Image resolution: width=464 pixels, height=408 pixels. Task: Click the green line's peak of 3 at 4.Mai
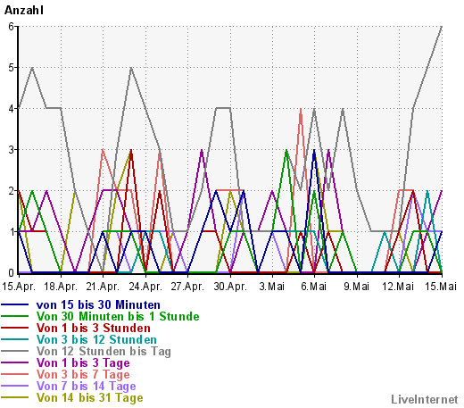point(286,150)
